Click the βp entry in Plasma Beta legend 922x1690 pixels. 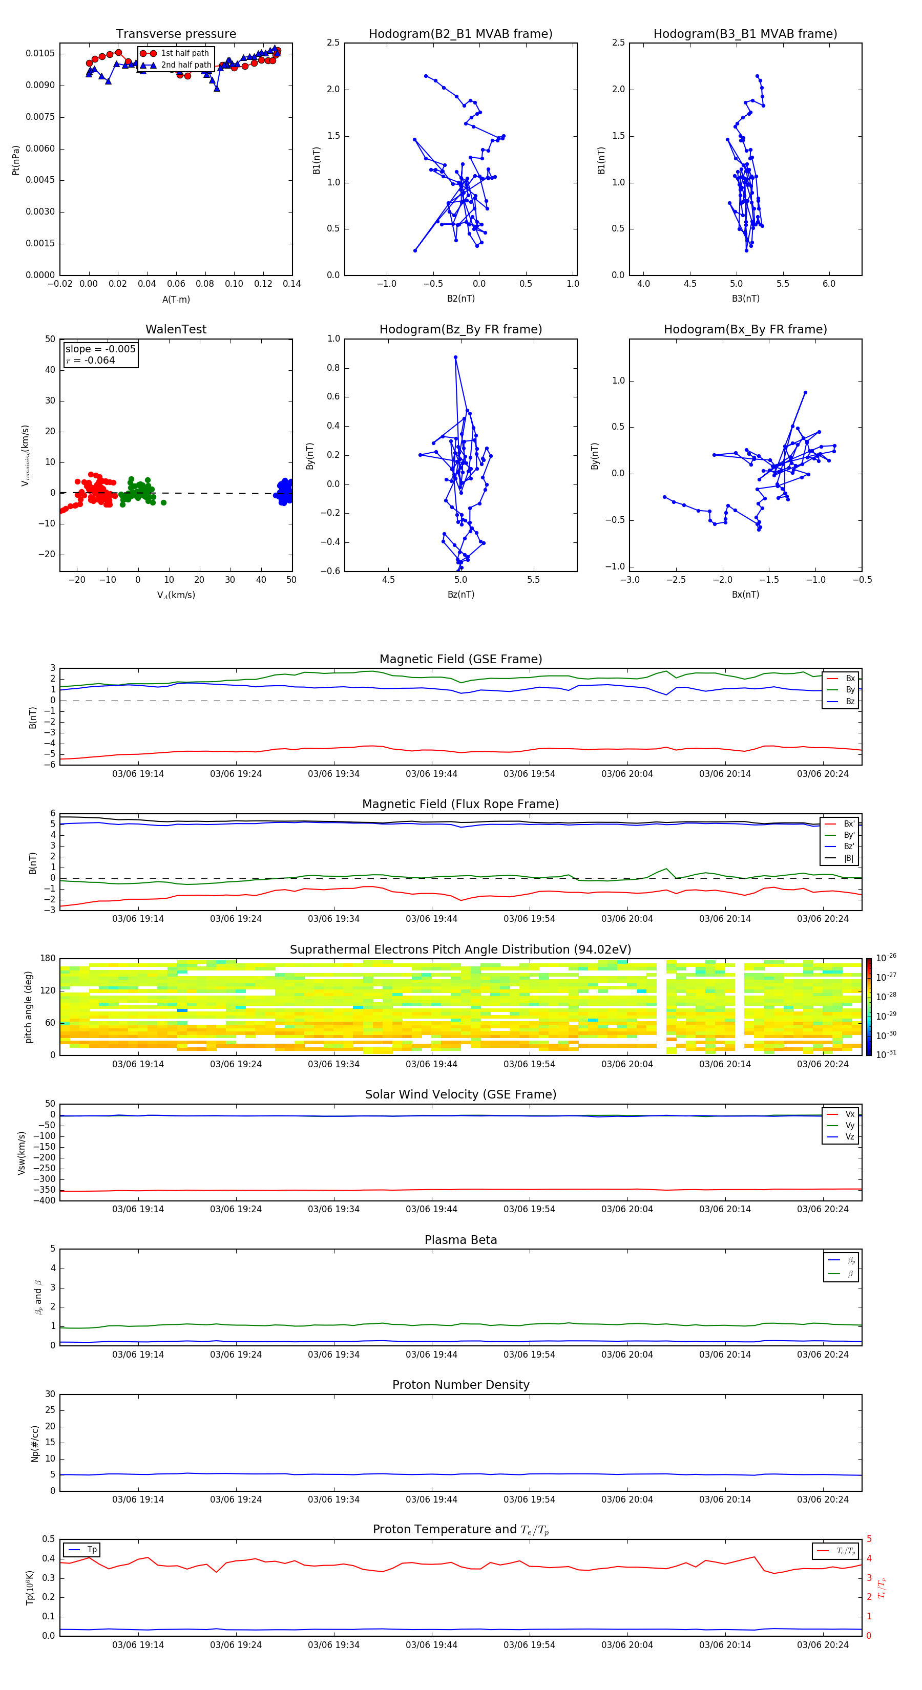(x=842, y=1260)
